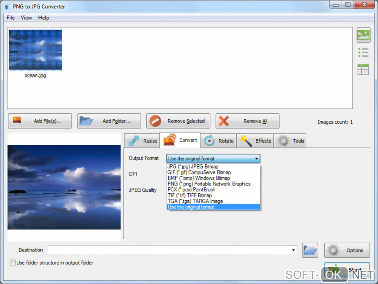Collapse the Output Format dropdown arrow
This screenshot has height=284, width=378.
(x=256, y=158)
